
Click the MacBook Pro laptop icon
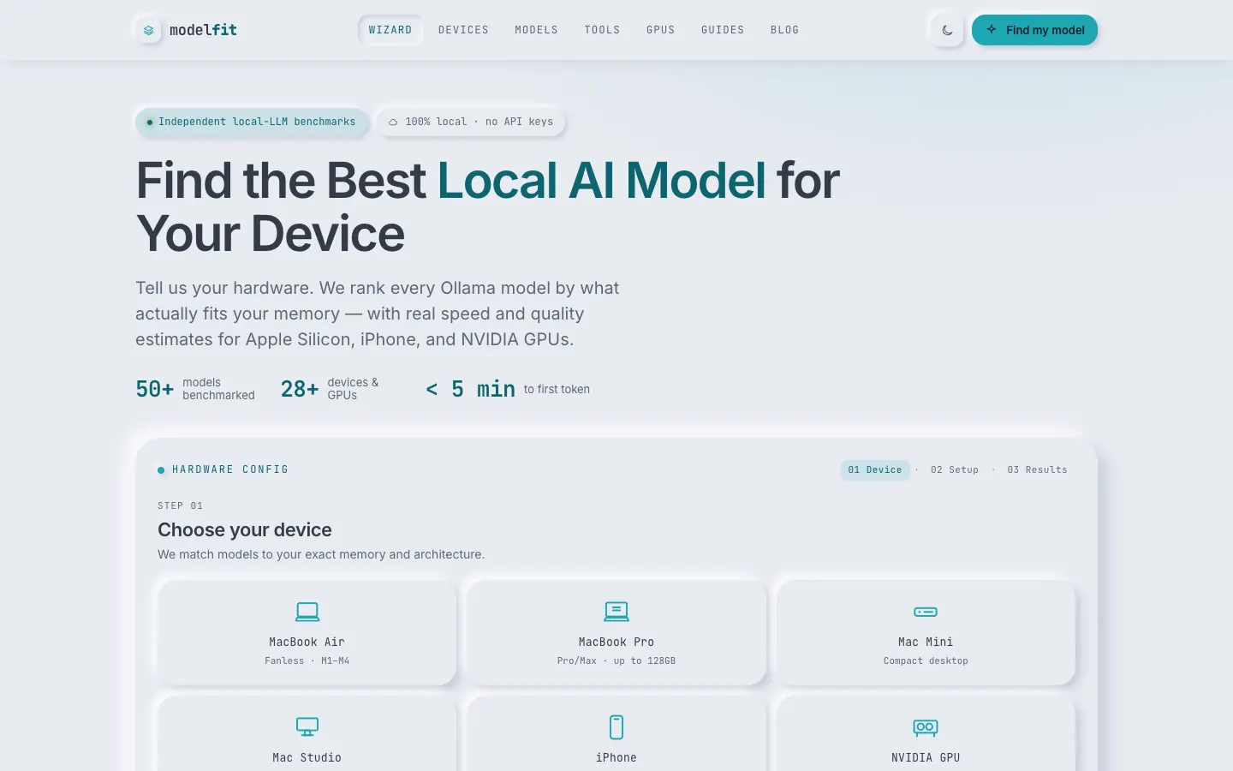[x=616, y=612]
